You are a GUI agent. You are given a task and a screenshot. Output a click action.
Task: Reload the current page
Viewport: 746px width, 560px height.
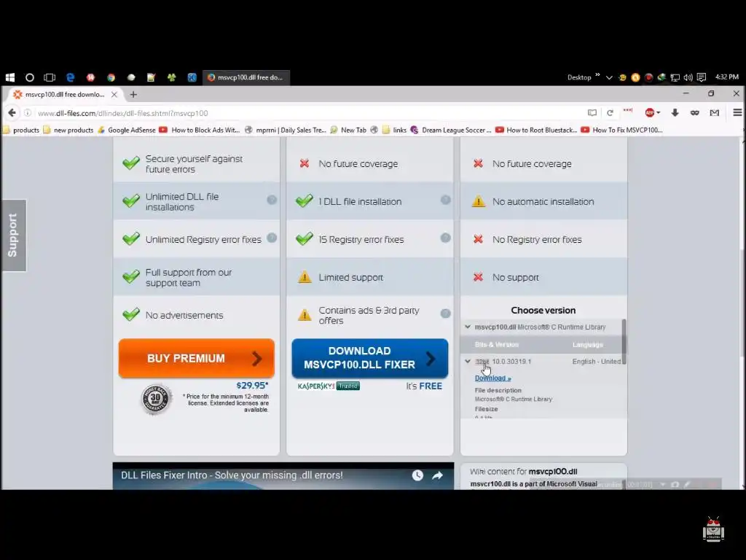610,113
